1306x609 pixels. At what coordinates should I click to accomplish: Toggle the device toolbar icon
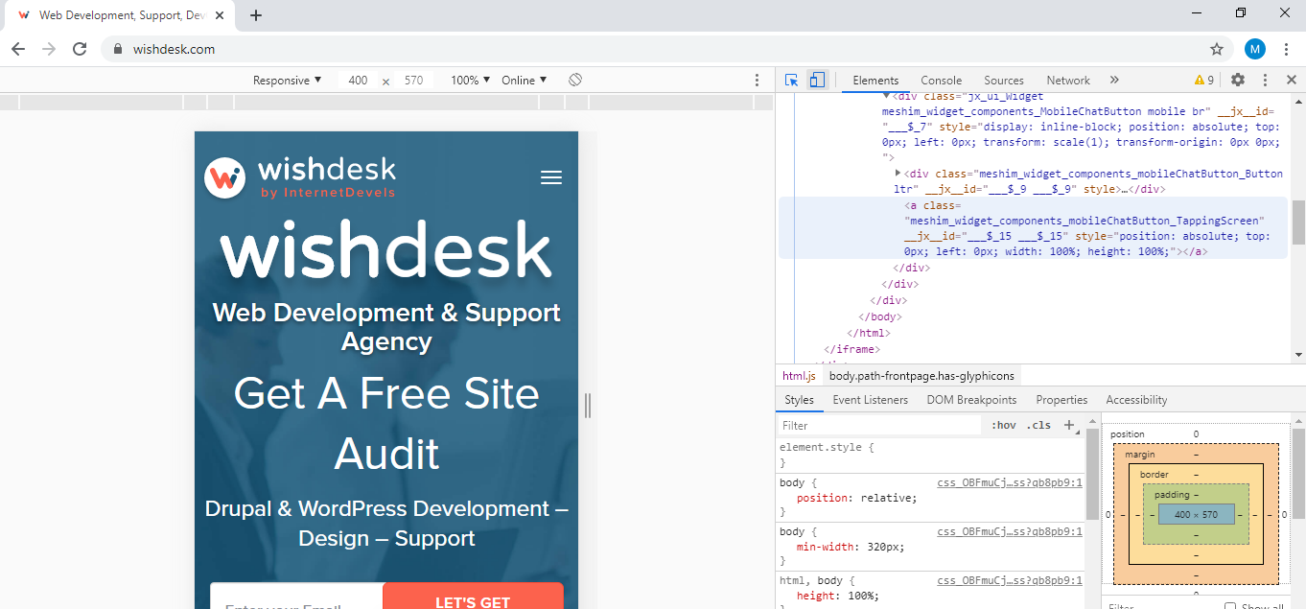pyautogui.click(x=816, y=81)
